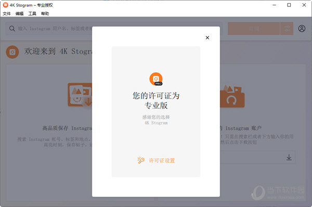Screen dimensions: 312x207
Task: Click the media download illustration on left card
Action: tap(80, 95)
